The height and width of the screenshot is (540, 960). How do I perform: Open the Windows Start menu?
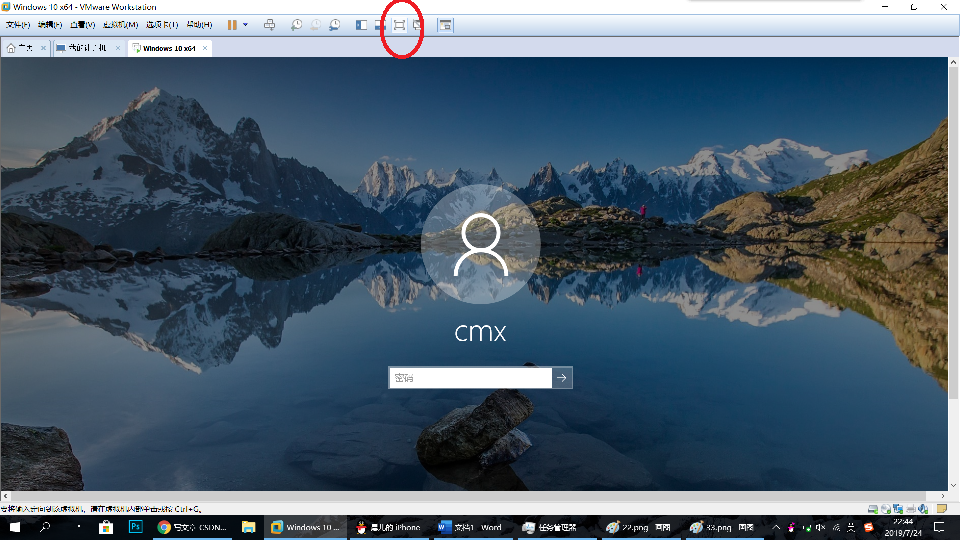click(15, 527)
